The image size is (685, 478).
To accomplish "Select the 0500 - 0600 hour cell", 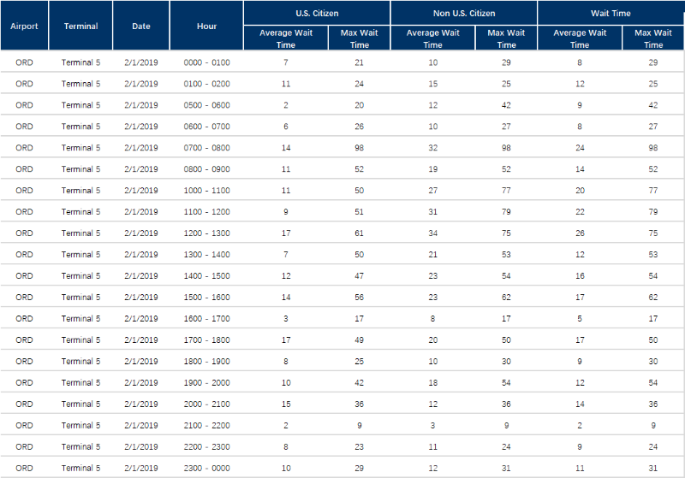I will tap(206, 105).
